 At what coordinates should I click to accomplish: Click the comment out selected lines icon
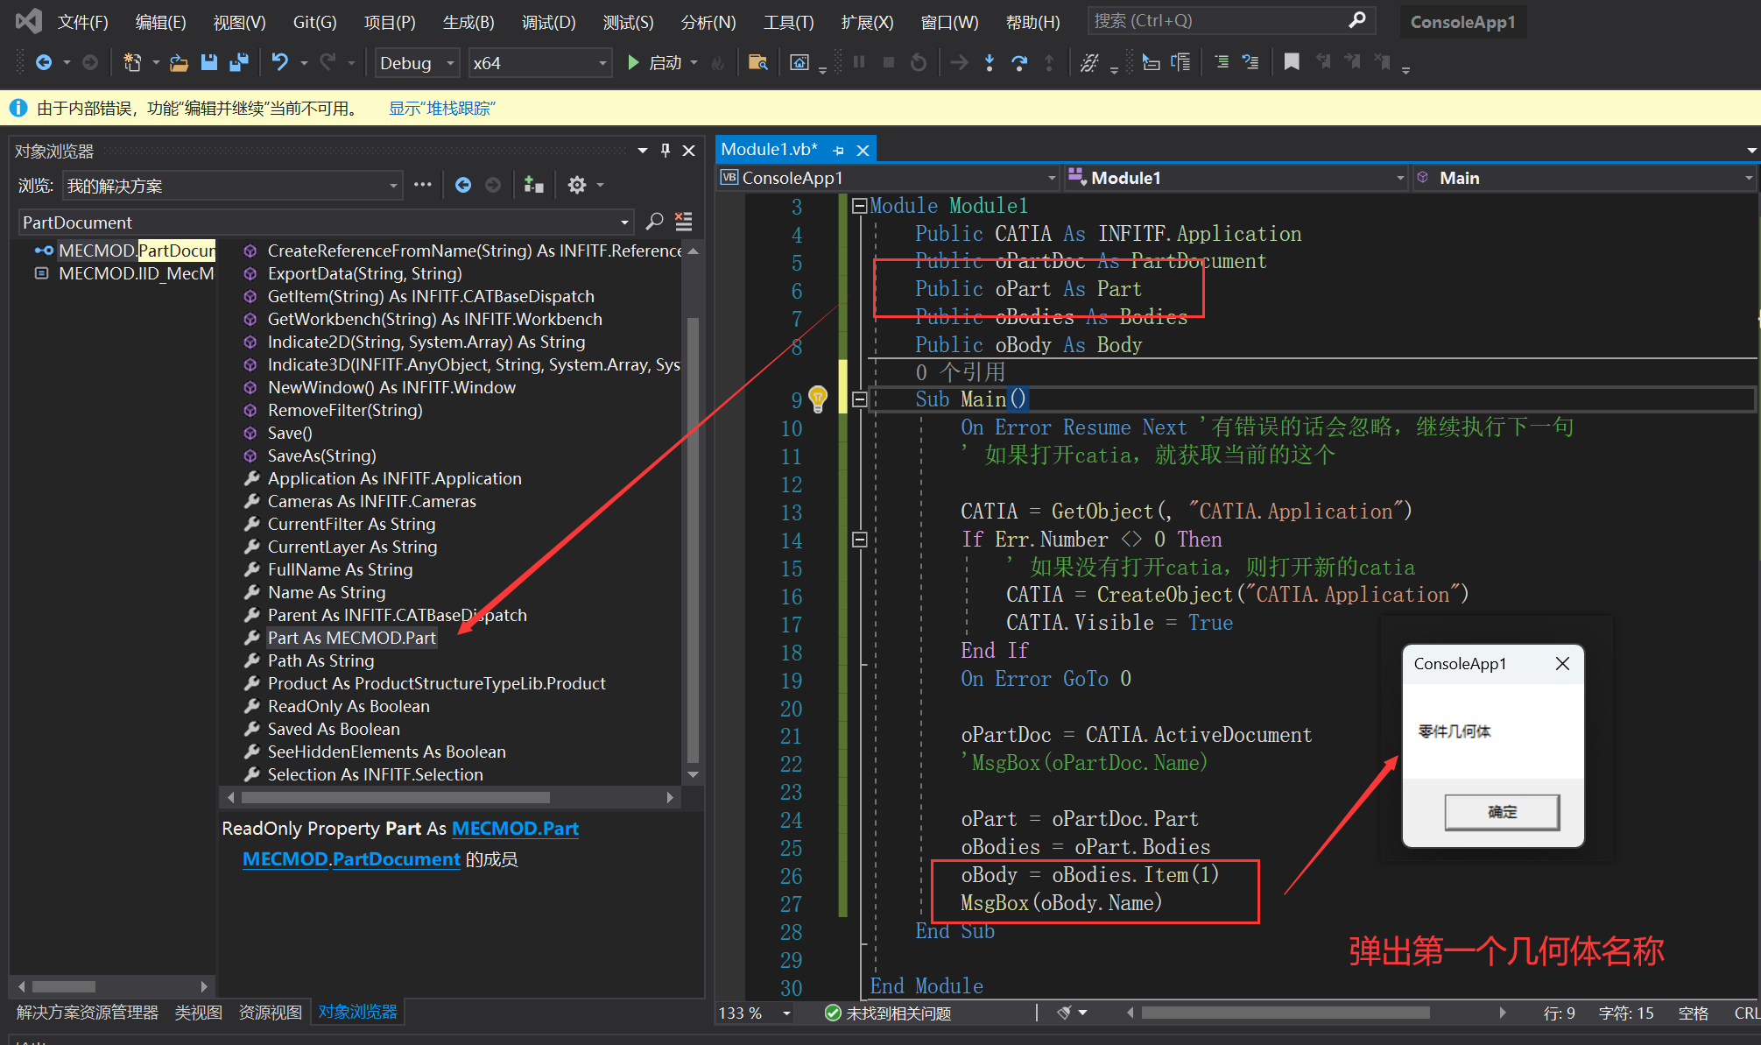1222,62
